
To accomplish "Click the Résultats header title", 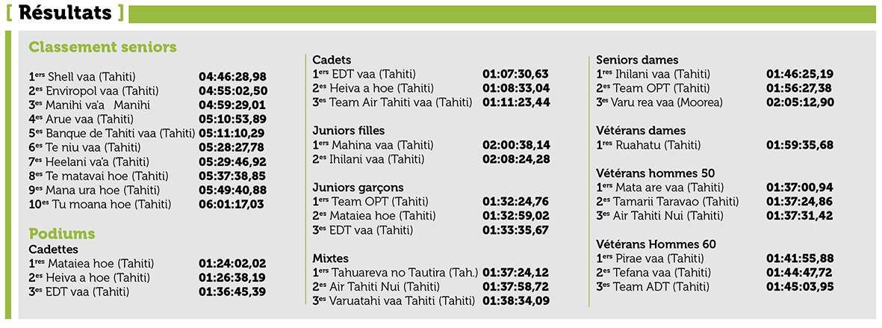I will click(67, 13).
